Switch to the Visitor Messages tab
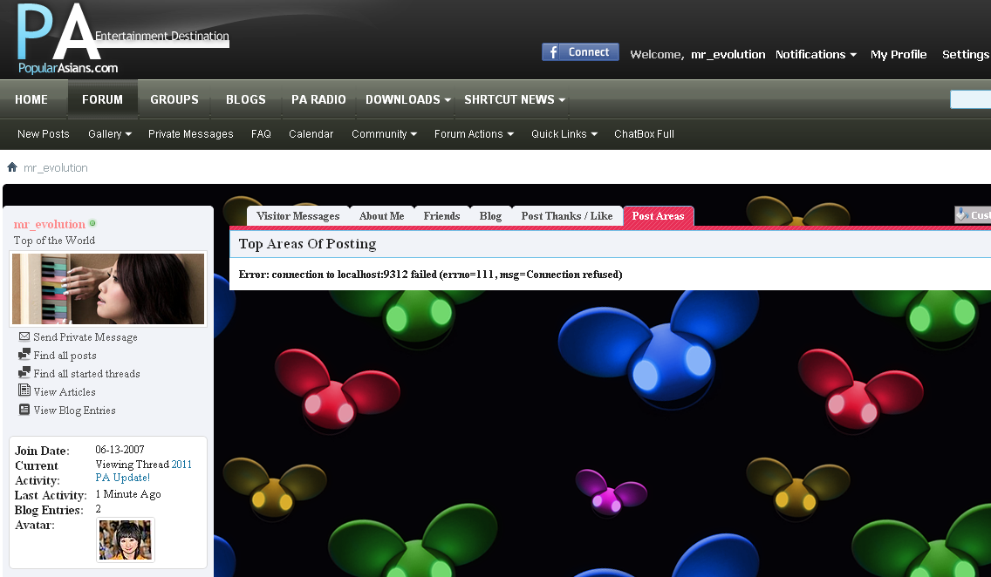Image resolution: width=991 pixels, height=577 pixels. pos(298,216)
